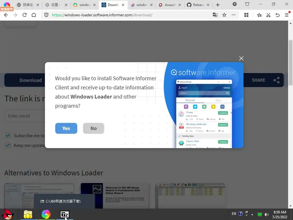Switch to the Assault tab
The image size is (293, 220).
coord(170,5)
